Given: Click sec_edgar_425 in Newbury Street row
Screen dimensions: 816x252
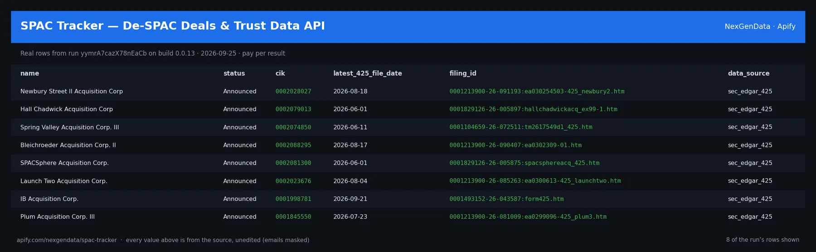Looking at the screenshot, I should [x=750, y=92].
